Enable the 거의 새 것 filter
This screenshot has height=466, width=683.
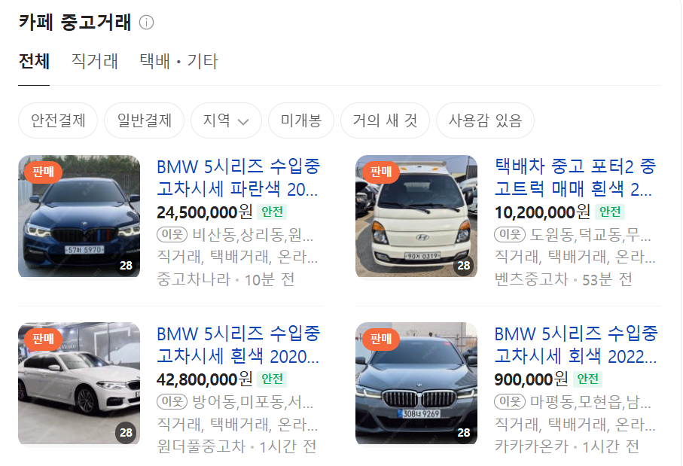pyautogui.click(x=385, y=120)
